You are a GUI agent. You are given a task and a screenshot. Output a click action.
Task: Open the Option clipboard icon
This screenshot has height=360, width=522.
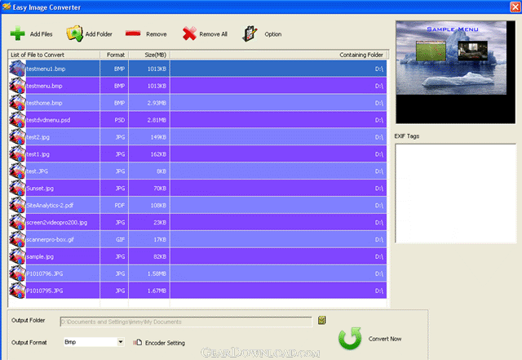pyautogui.click(x=250, y=33)
